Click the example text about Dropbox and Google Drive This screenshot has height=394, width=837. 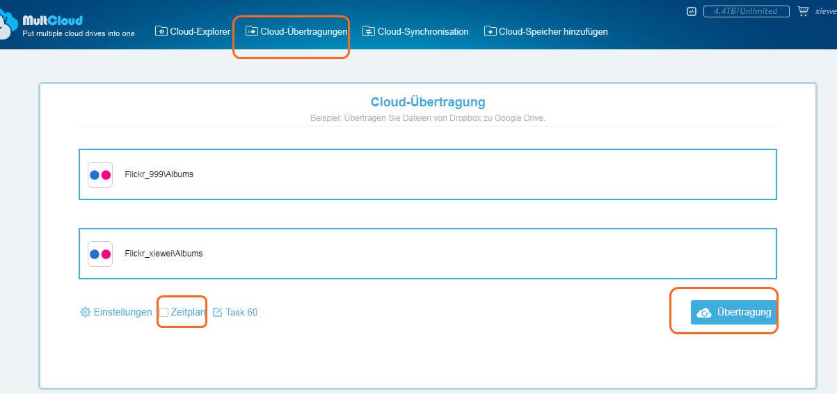click(x=428, y=118)
